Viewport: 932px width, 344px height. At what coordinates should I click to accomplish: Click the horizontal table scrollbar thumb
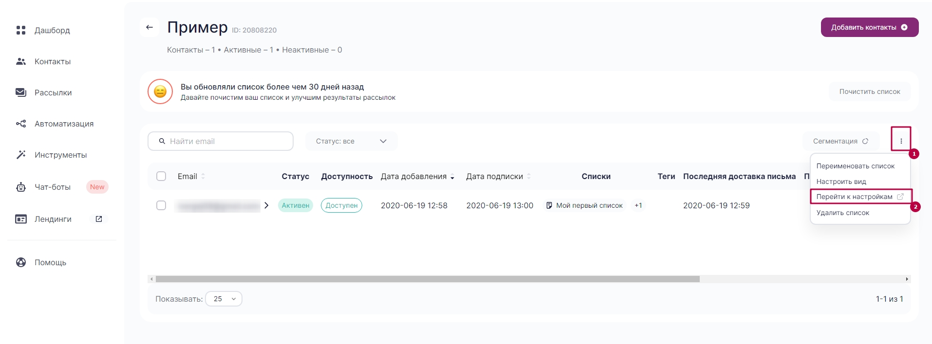pos(428,279)
